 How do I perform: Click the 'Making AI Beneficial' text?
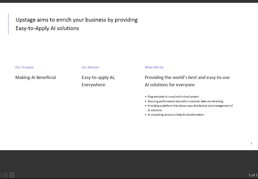point(35,77)
